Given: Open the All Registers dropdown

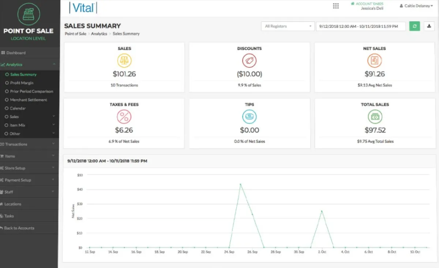Looking at the screenshot, I should tap(288, 26).
